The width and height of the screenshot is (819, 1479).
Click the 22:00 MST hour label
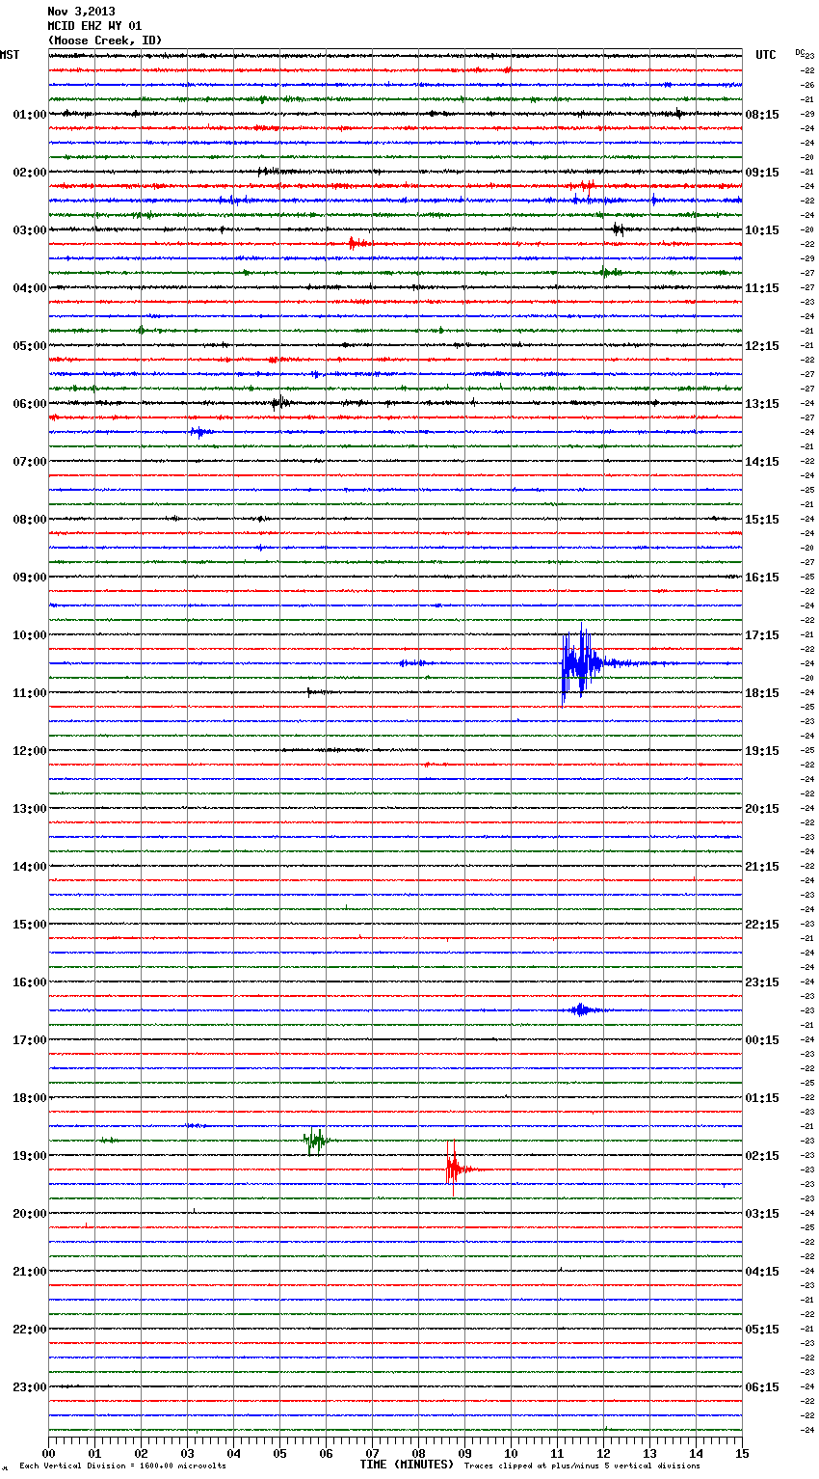click(x=30, y=1330)
